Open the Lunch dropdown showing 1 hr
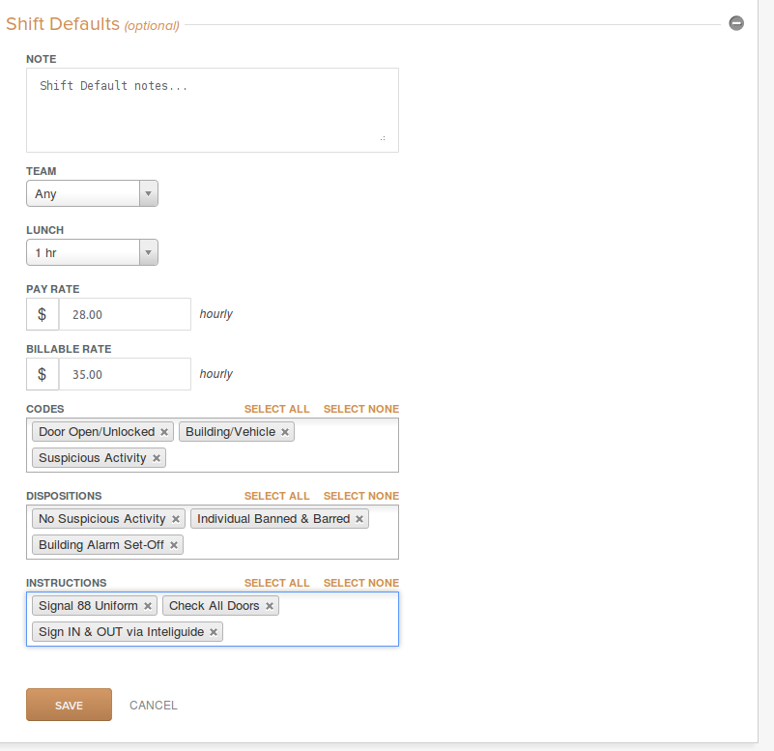This screenshot has width=774, height=751. pyautogui.click(x=93, y=252)
